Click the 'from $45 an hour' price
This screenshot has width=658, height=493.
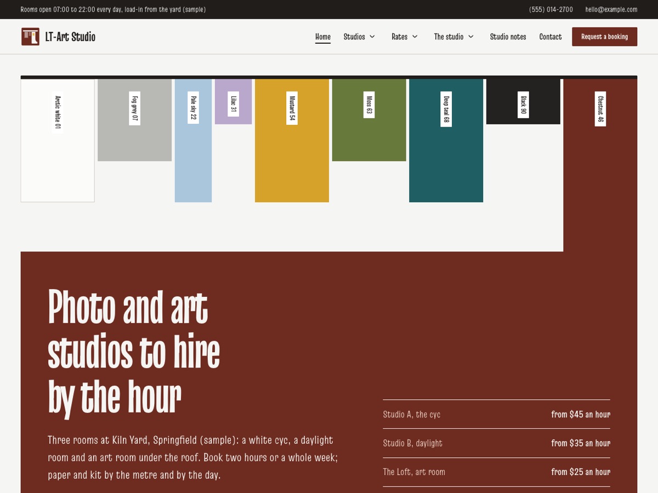click(581, 414)
